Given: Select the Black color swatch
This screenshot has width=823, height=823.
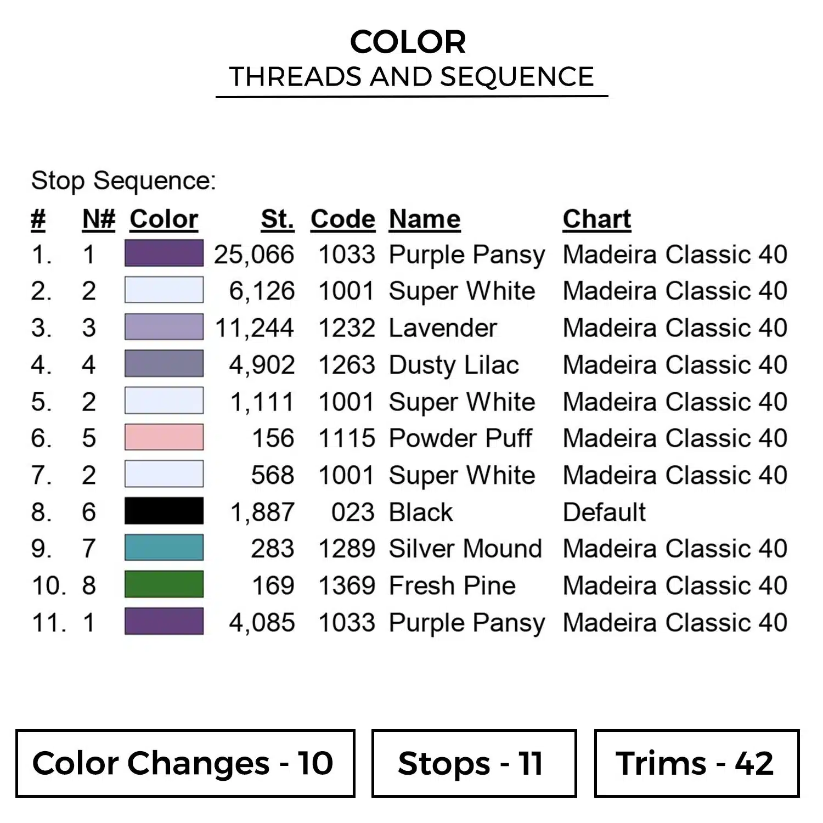Looking at the screenshot, I should click(x=164, y=511).
